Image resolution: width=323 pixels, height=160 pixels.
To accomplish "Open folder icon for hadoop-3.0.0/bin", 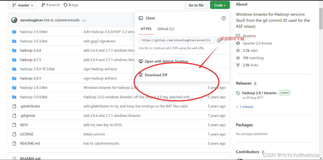I will tap(14, 97).
